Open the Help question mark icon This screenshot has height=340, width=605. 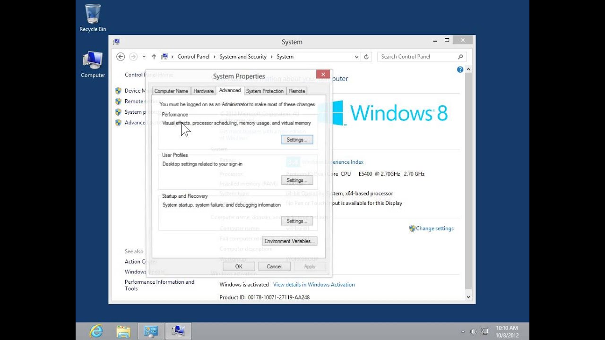tap(460, 69)
